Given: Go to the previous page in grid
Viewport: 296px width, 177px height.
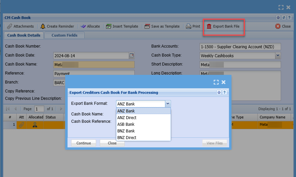Looking at the screenshot, I should click(16, 109).
